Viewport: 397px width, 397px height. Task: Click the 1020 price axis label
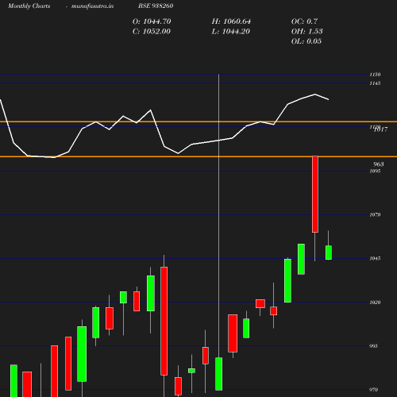(375, 303)
